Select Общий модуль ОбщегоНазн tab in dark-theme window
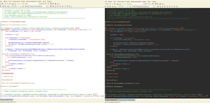This screenshot has width=210, height=103. [x=127, y=100]
